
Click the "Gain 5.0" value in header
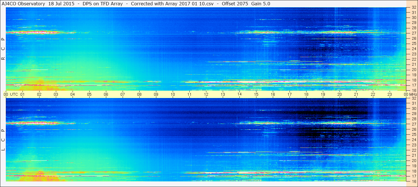tap(261, 4)
